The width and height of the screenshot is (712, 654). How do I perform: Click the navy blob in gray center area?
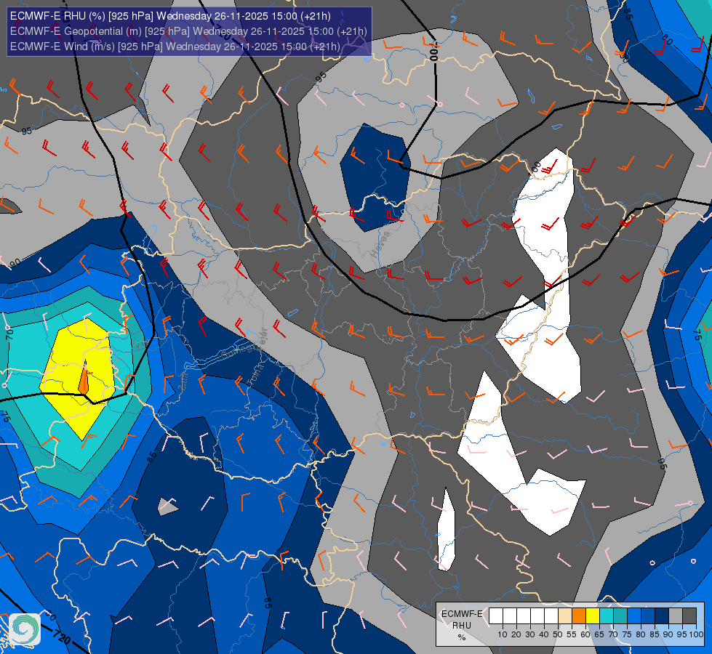[x=375, y=177]
